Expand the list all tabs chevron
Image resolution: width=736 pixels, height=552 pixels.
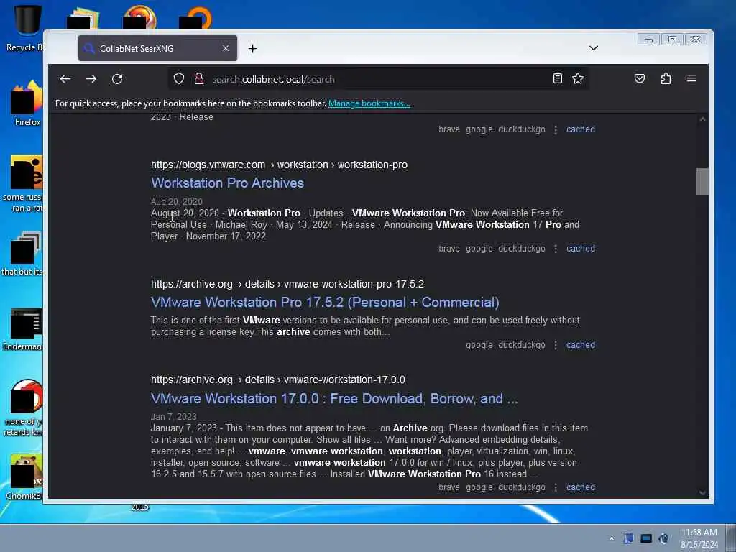click(x=593, y=48)
